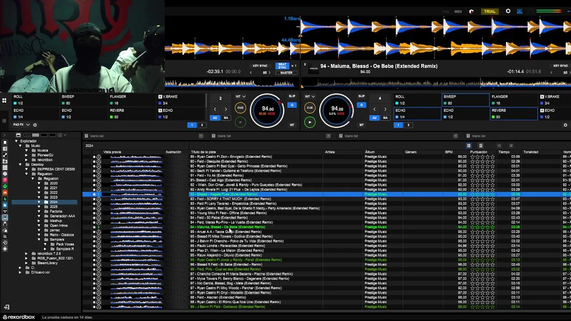Click the grid layout icon left of pads
The width and height of the screenshot is (571, 321).
[4, 101]
